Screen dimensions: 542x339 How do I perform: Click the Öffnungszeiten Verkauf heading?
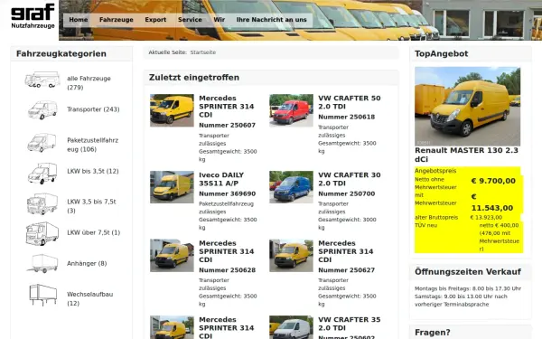click(x=468, y=271)
